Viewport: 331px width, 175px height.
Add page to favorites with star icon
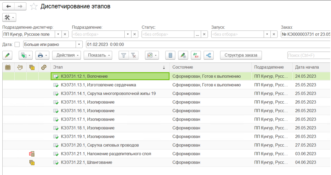34,6
